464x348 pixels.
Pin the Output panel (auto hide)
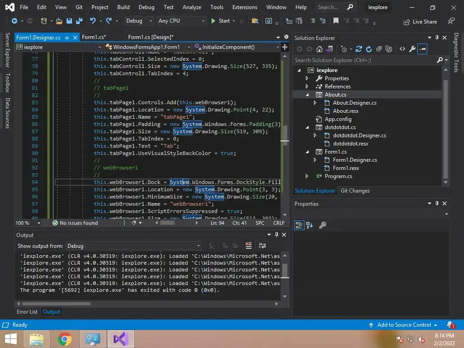277,235
